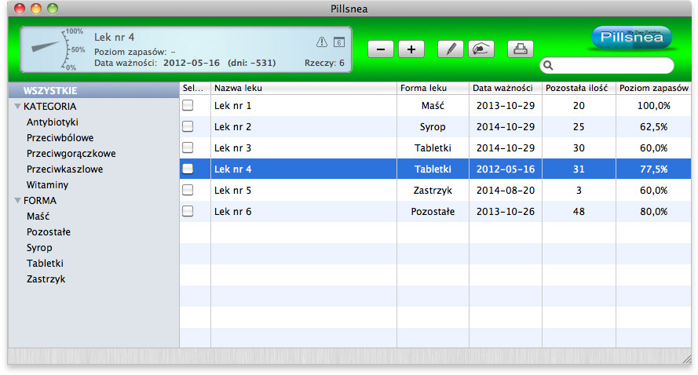The height and width of the screenshot is (375, 698).
Task: Click the 2014-08-20 expiry date cell
Action: (506, 190)
